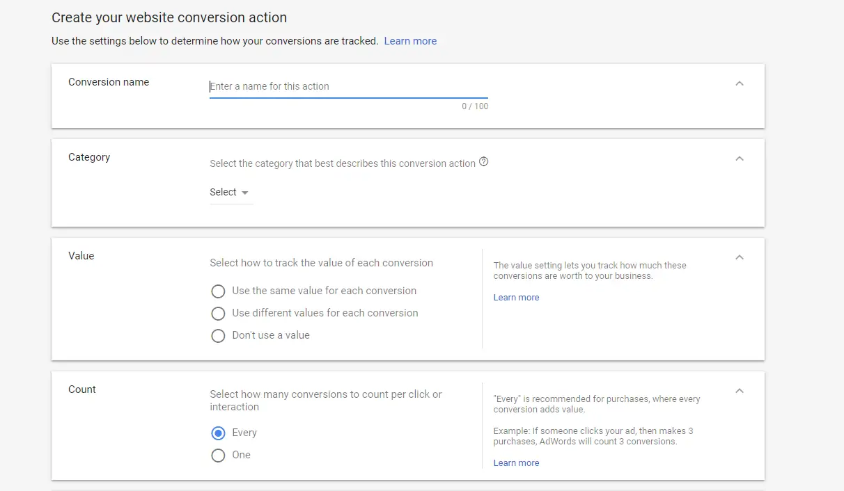This screenshot has height=491, width=844.
Task: Select 'Use the same value for each conversion'
Action: pos(218,291)
